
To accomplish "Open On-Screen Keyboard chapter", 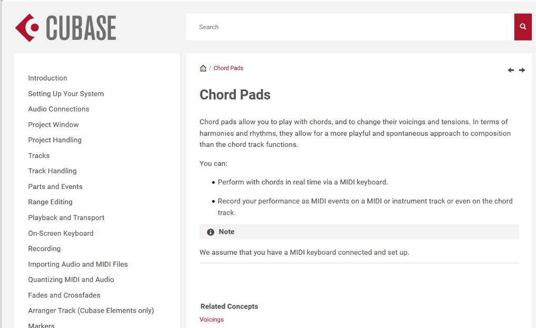I will point(61,233).
